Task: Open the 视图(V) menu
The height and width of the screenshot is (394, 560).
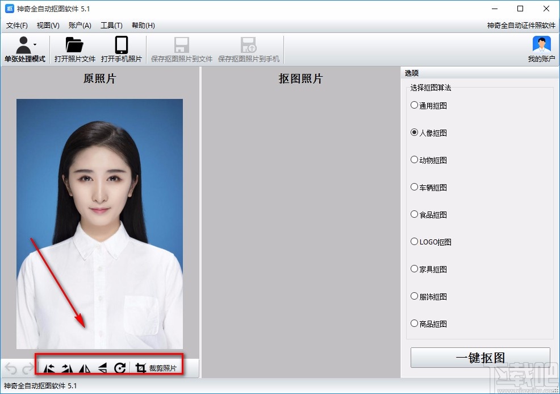Action: (x=48, y=26)
